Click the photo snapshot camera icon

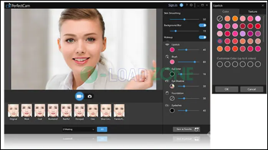[89, 96]
